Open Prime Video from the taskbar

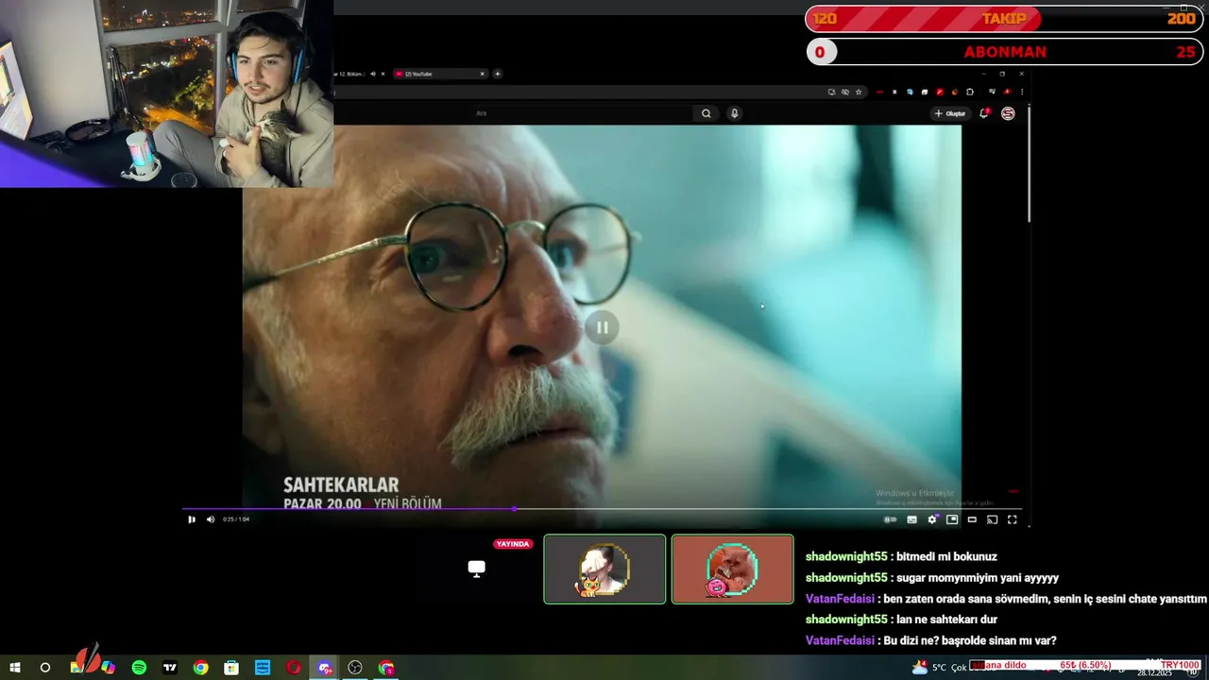(x=263, y=668)
